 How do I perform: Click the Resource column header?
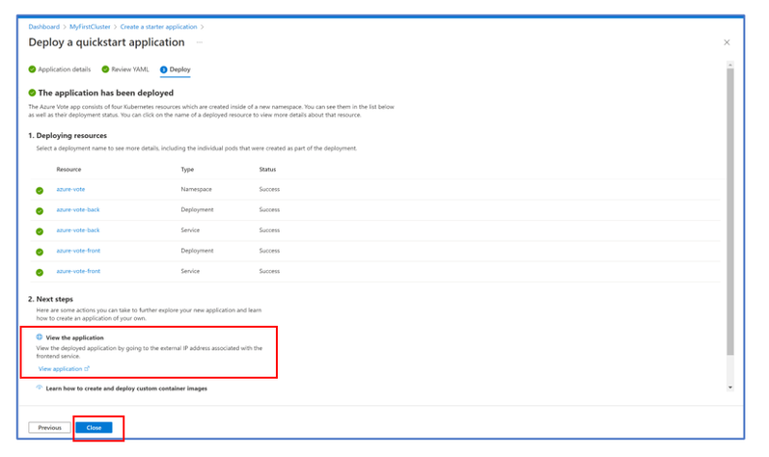click(69, 170)
